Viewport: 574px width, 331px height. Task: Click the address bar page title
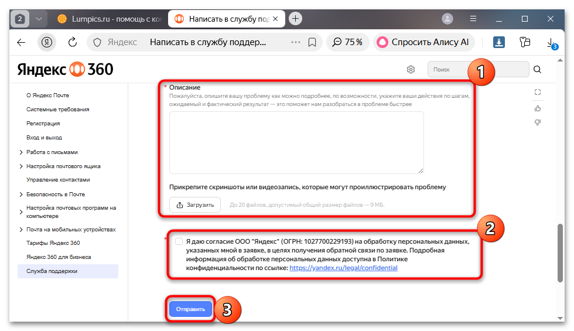click(x=207, y=42)
